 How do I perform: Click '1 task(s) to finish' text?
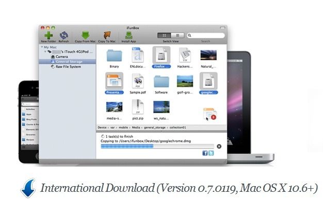[x=119, y=136]
